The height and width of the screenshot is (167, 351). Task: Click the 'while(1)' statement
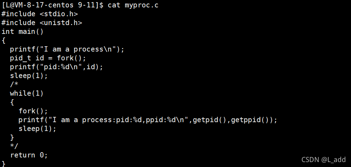tap(27, 93)
